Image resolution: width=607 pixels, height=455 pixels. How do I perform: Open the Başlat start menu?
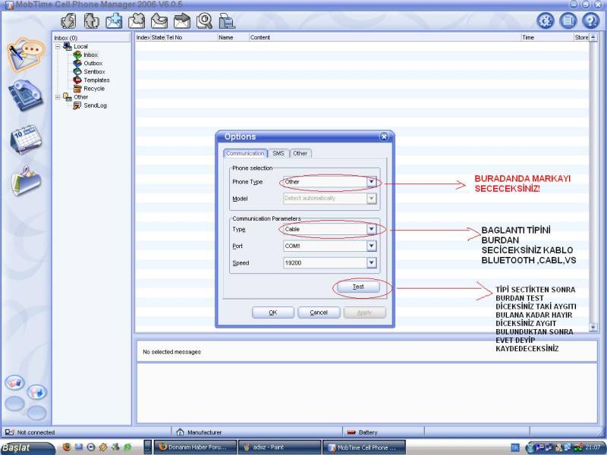pos(27,447)
